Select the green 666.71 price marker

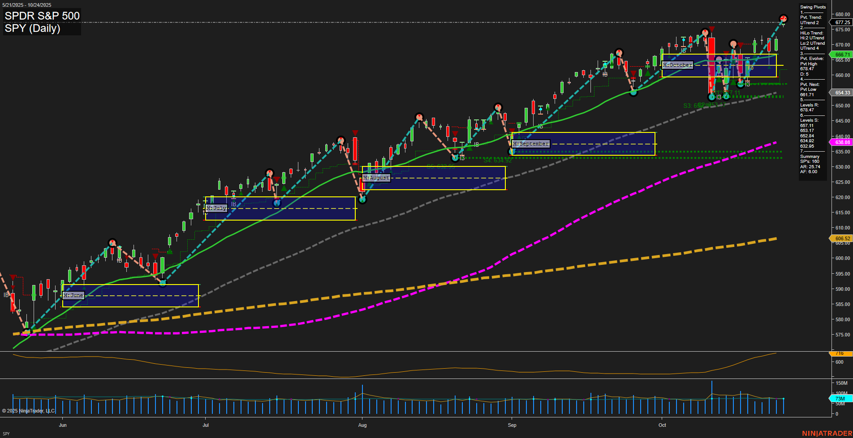tap(842, 54)
